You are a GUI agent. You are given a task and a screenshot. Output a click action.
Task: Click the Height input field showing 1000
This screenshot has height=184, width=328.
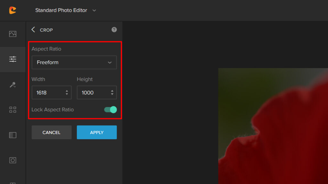97,92
